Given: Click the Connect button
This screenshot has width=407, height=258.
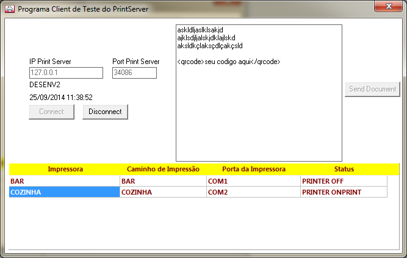Looking at the screenshot, I should coord(51,112).
